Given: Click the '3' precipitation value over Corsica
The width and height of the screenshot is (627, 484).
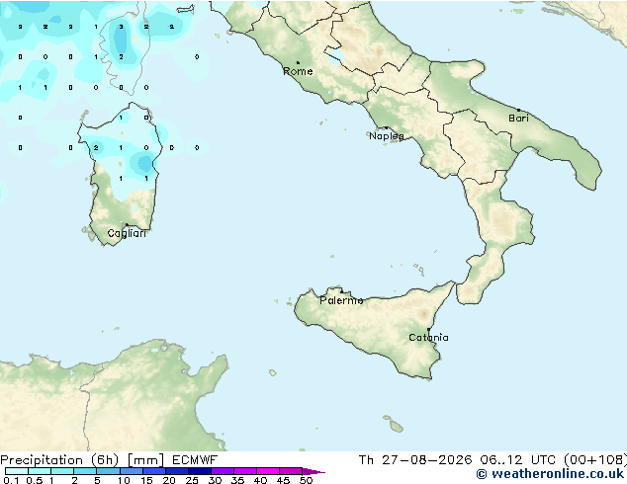Looking at the screenshot, I should point(121,27).
